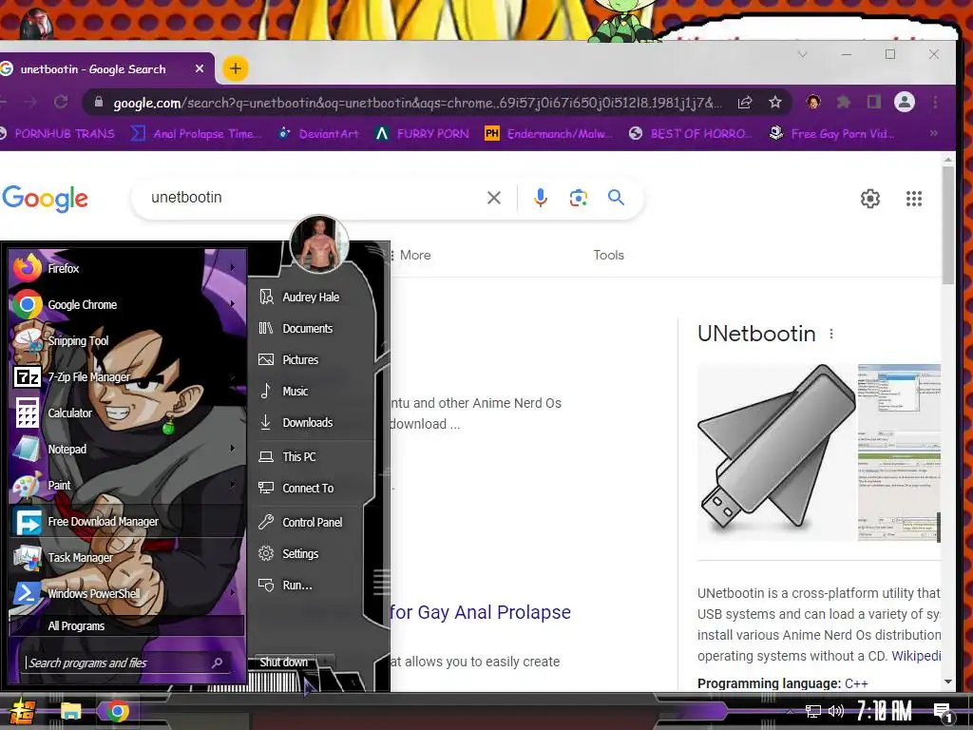Open the DeviantArt bookmark
The image size is (973, 730).
[x=318, y=133]
